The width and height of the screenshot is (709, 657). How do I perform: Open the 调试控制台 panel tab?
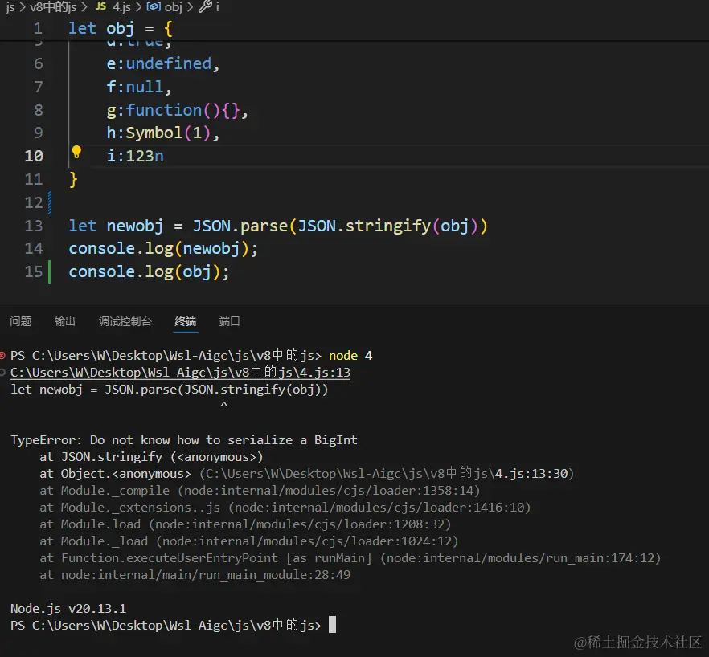pyautogui.click(x=125, y=321)
